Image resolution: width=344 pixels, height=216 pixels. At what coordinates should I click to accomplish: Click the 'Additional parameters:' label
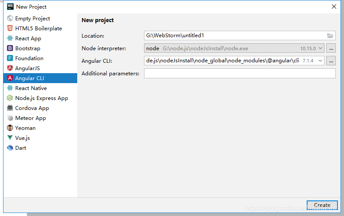(x=110, y=74)
